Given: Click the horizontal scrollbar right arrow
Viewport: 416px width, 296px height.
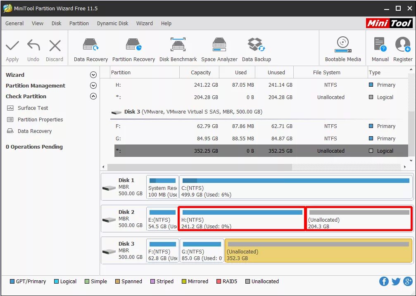Looking at the screenshot, I should pos(404,167).
